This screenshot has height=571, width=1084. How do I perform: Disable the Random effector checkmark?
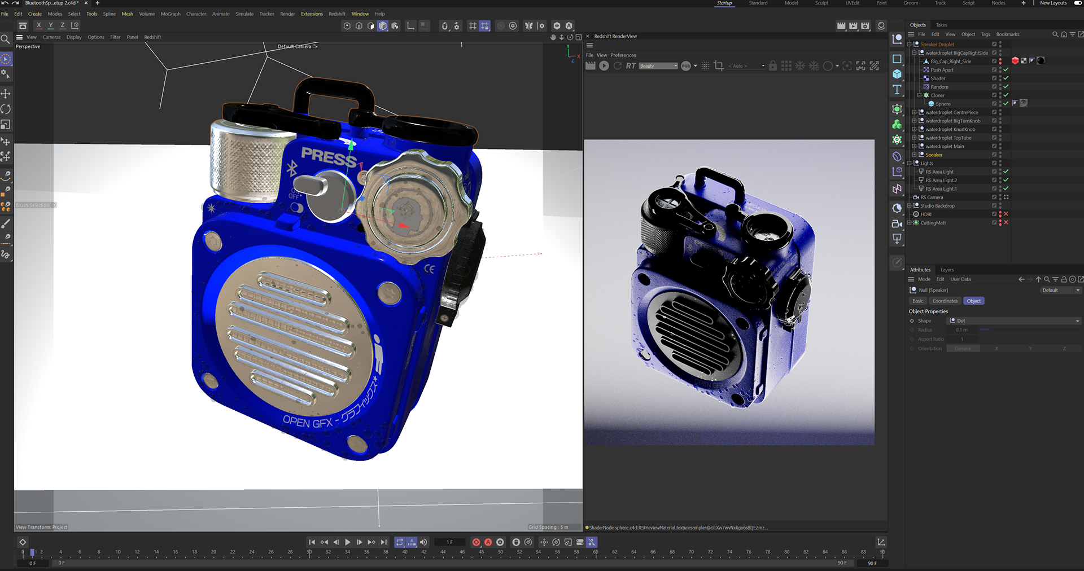click(1006, 87)
